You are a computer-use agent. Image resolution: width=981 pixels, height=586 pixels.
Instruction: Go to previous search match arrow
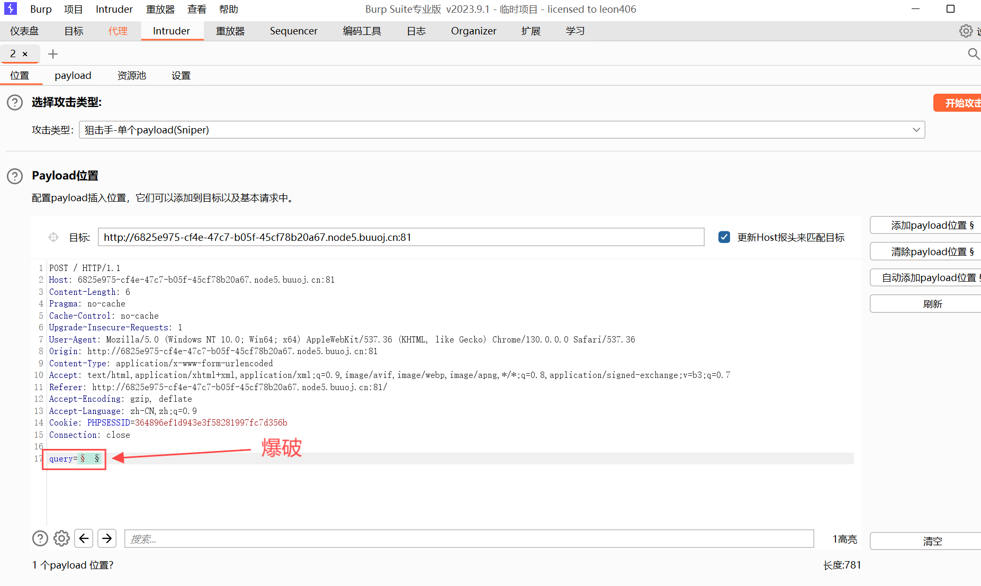point(84,538)
